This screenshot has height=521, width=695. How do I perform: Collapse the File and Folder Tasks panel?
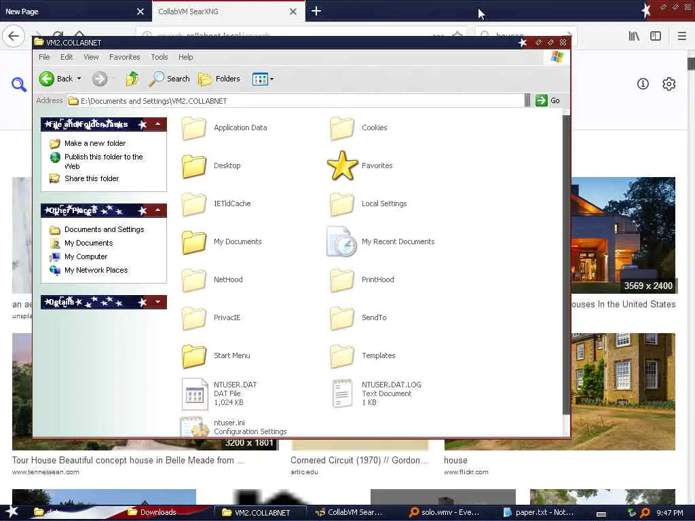tap(157, 124)
